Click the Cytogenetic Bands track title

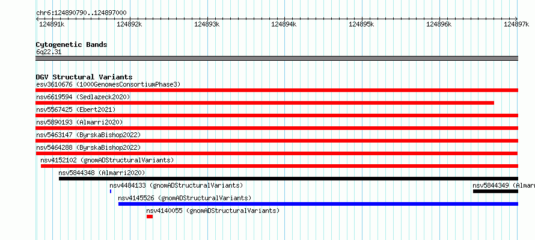click(72, 45)
